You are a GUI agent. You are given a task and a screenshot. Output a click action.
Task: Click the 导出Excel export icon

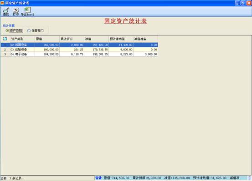(27, 11)
